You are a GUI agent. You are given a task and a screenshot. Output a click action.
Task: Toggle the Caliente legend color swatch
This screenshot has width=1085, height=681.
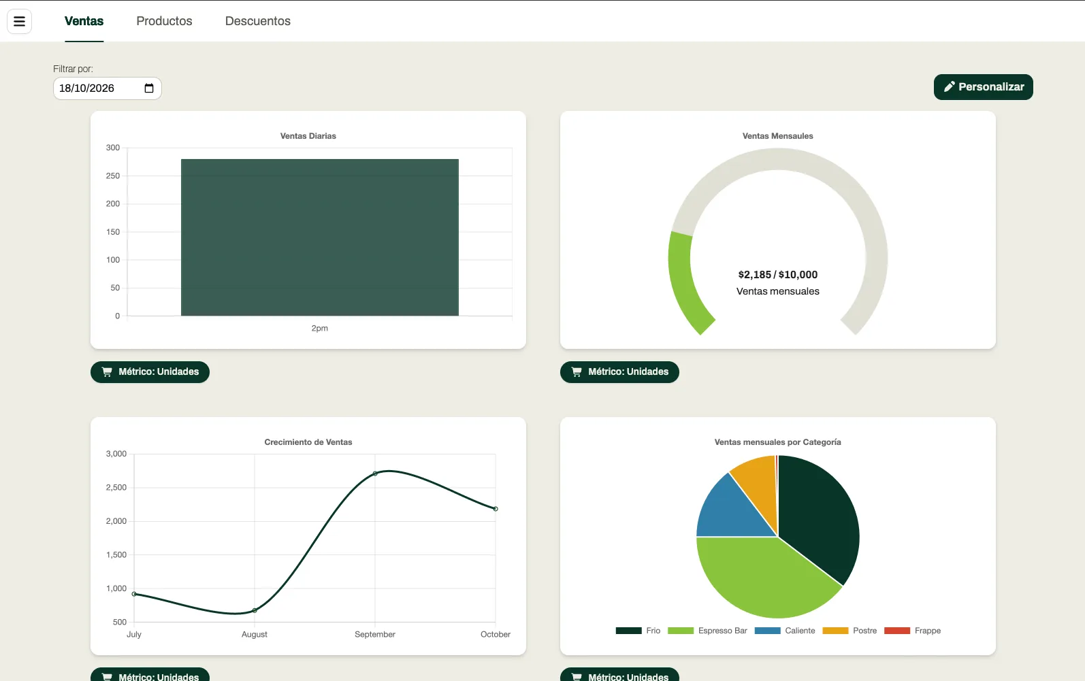(767, 631)
